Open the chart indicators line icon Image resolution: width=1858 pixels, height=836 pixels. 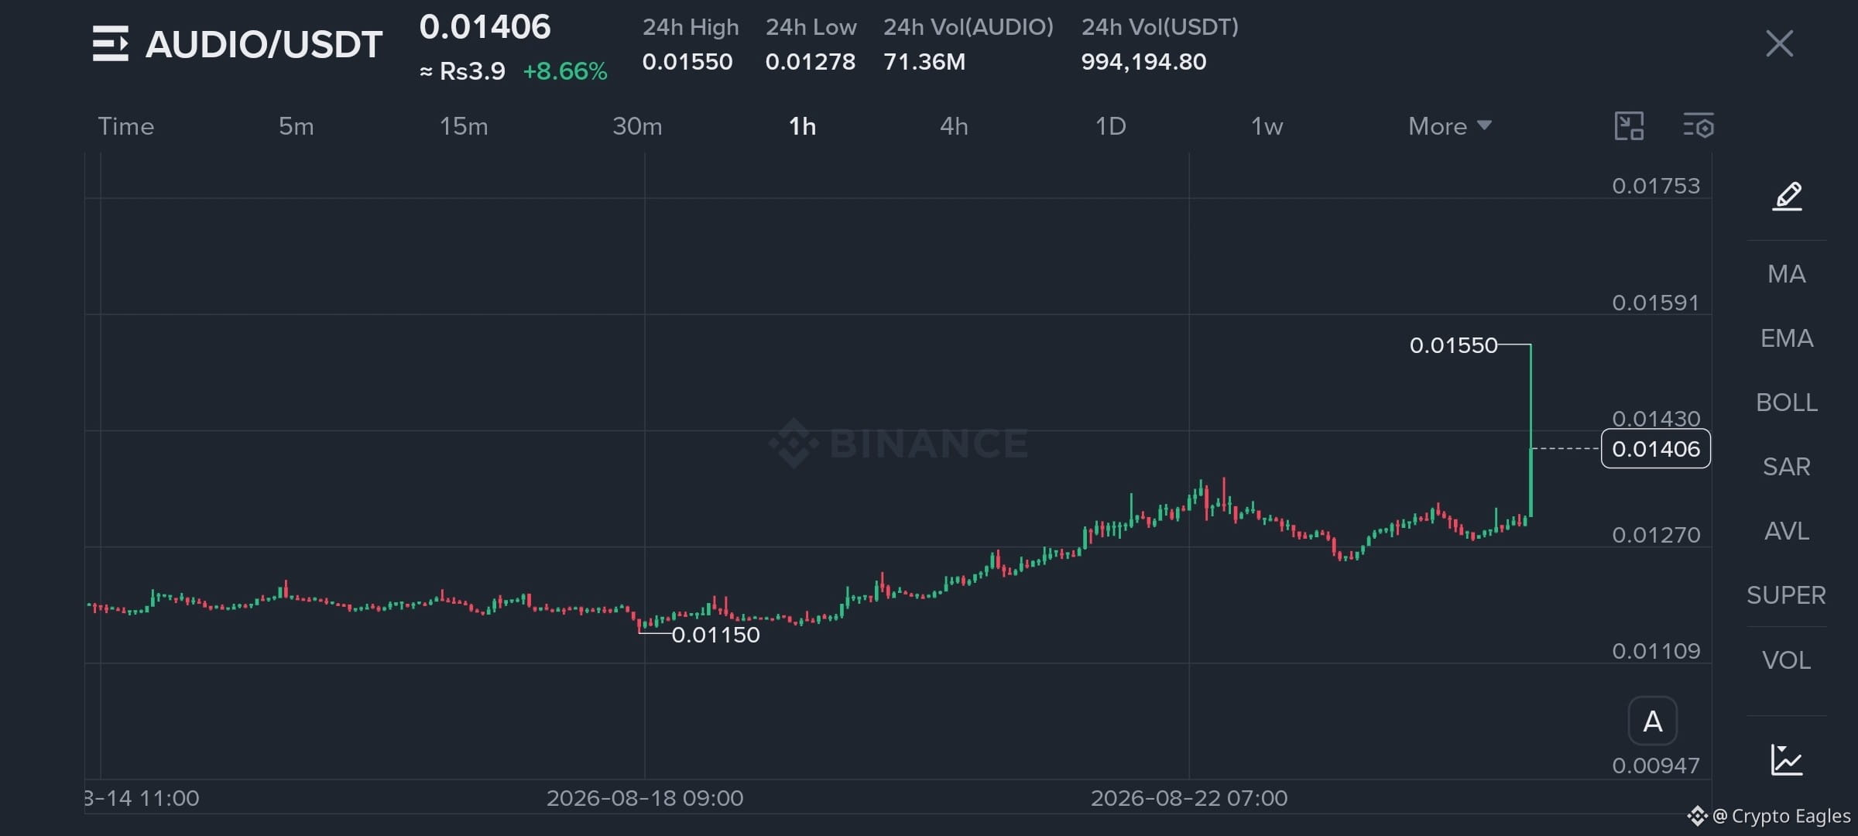1787,759
